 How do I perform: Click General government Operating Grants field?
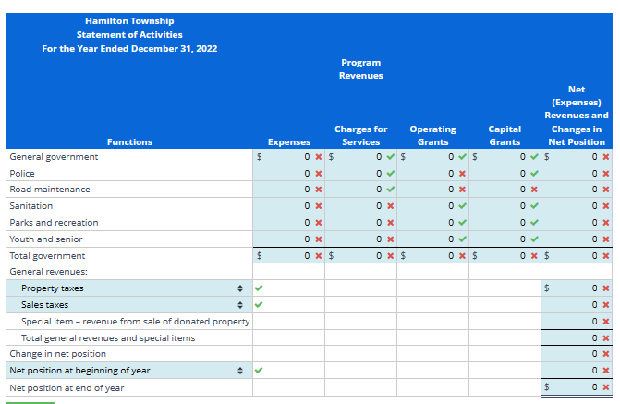pyautogui.click(x=432, y=157)
